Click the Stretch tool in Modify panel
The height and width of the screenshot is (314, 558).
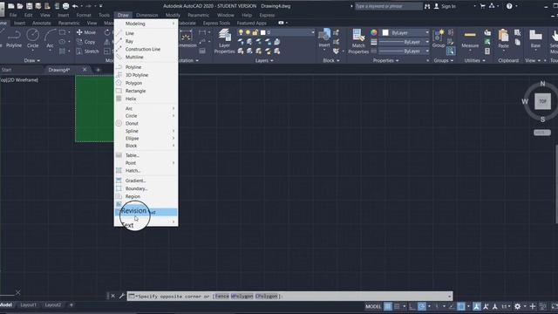point(87,51)
